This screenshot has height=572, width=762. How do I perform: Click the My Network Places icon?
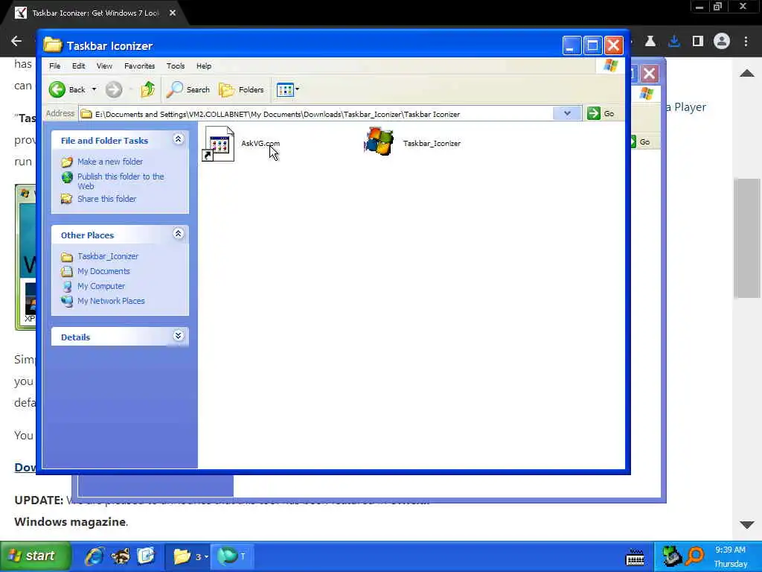(66, 301)
